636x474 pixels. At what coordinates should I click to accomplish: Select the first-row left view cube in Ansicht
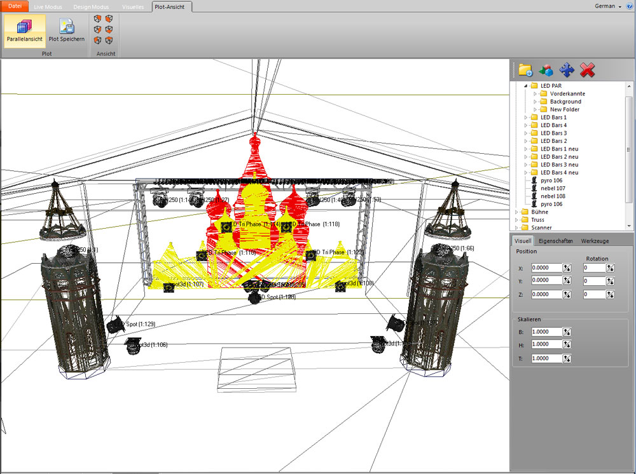point(97,18)
